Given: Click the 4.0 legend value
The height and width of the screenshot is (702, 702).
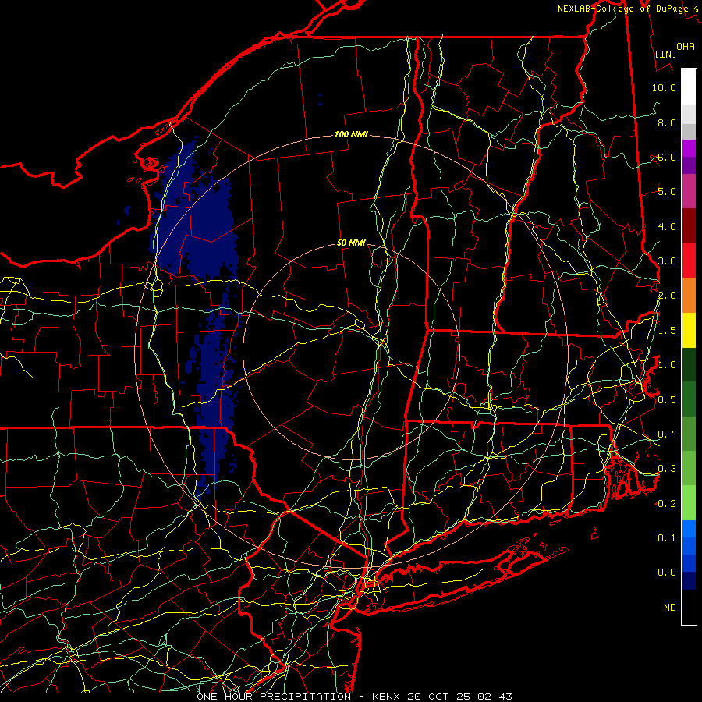Looking at the screenshot, I should [667, 226].
